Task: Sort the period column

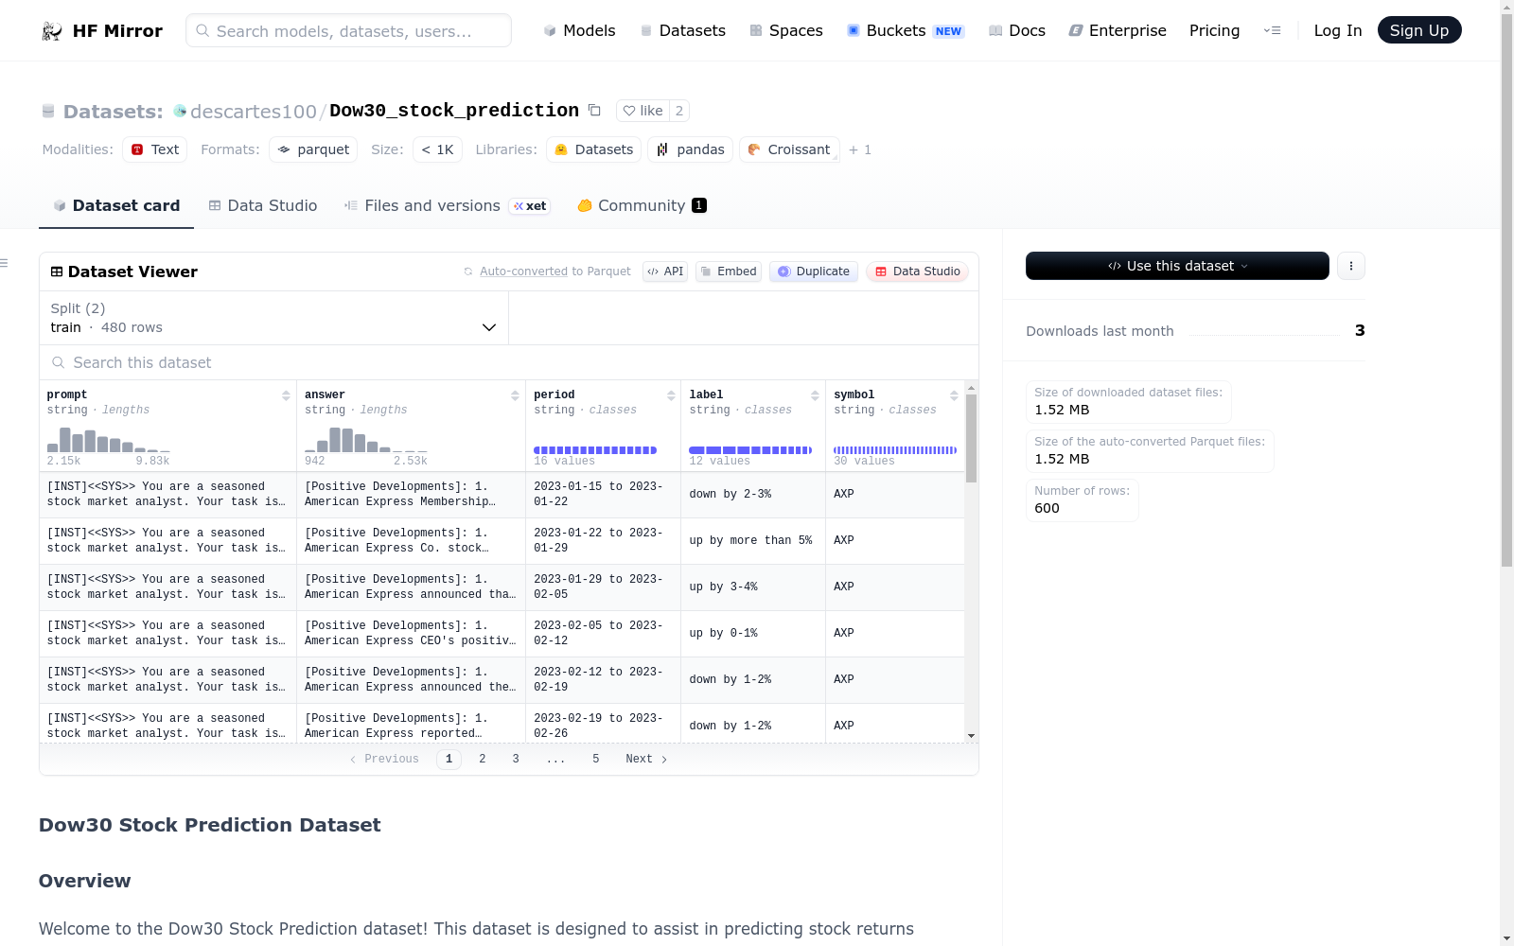Action: [x=671, y=395]
